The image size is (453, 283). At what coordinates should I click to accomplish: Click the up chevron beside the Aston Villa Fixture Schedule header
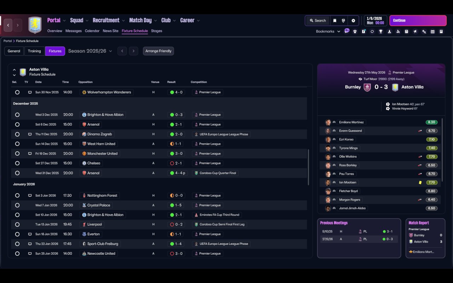click(15, 70)
